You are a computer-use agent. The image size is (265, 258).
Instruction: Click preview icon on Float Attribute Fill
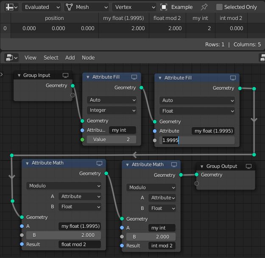tap(233, 78)
